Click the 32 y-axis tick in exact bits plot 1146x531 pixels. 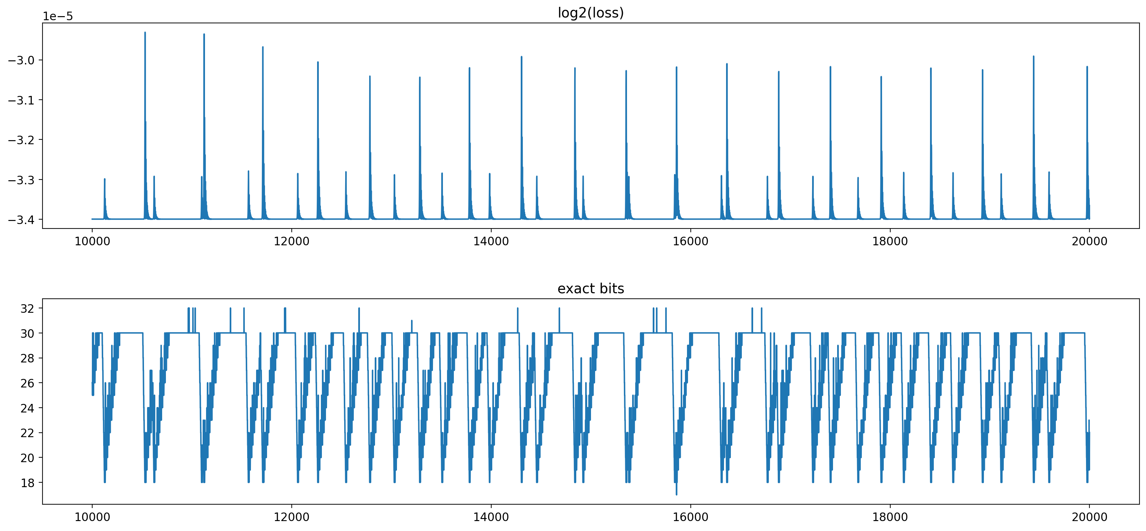pos(27,308)
